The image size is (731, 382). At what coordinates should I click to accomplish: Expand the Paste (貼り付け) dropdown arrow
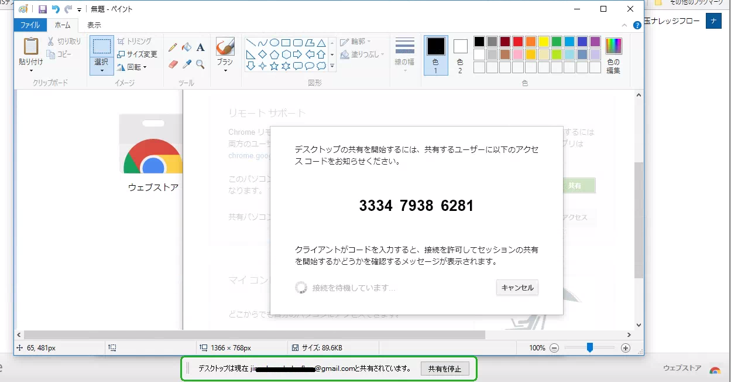[30, 71]
